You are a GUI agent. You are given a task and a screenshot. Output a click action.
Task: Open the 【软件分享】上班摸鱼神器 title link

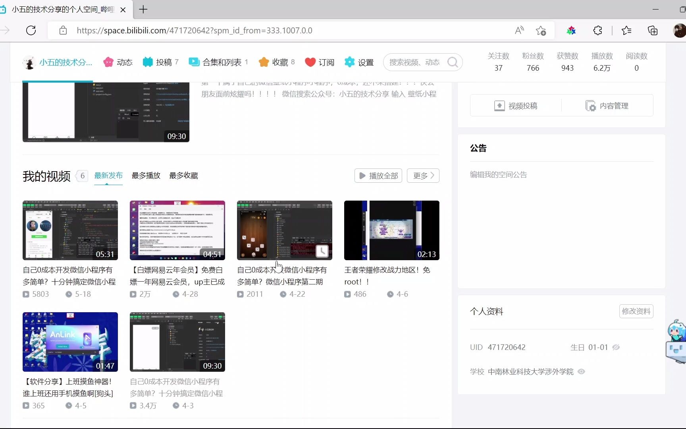click(x=68, y=387)
